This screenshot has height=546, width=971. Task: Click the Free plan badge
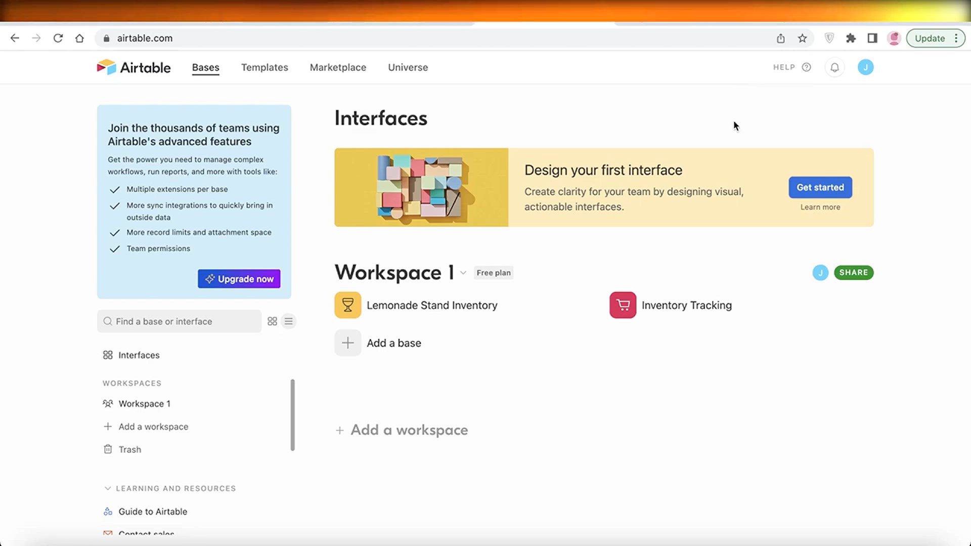pyautogui.click(x=494, y=272)
